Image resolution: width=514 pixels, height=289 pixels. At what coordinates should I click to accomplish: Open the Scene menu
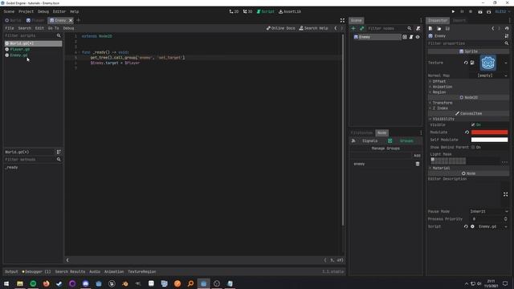tap(9, 11)
